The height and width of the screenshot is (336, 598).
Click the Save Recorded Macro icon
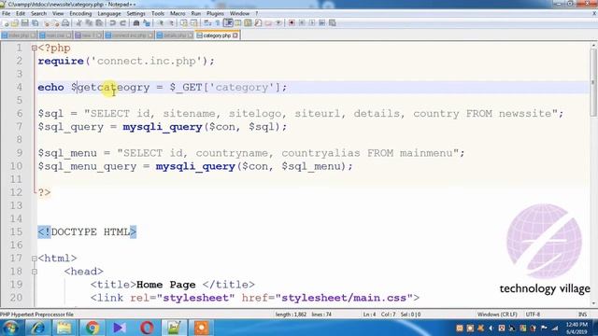[333, 23]
